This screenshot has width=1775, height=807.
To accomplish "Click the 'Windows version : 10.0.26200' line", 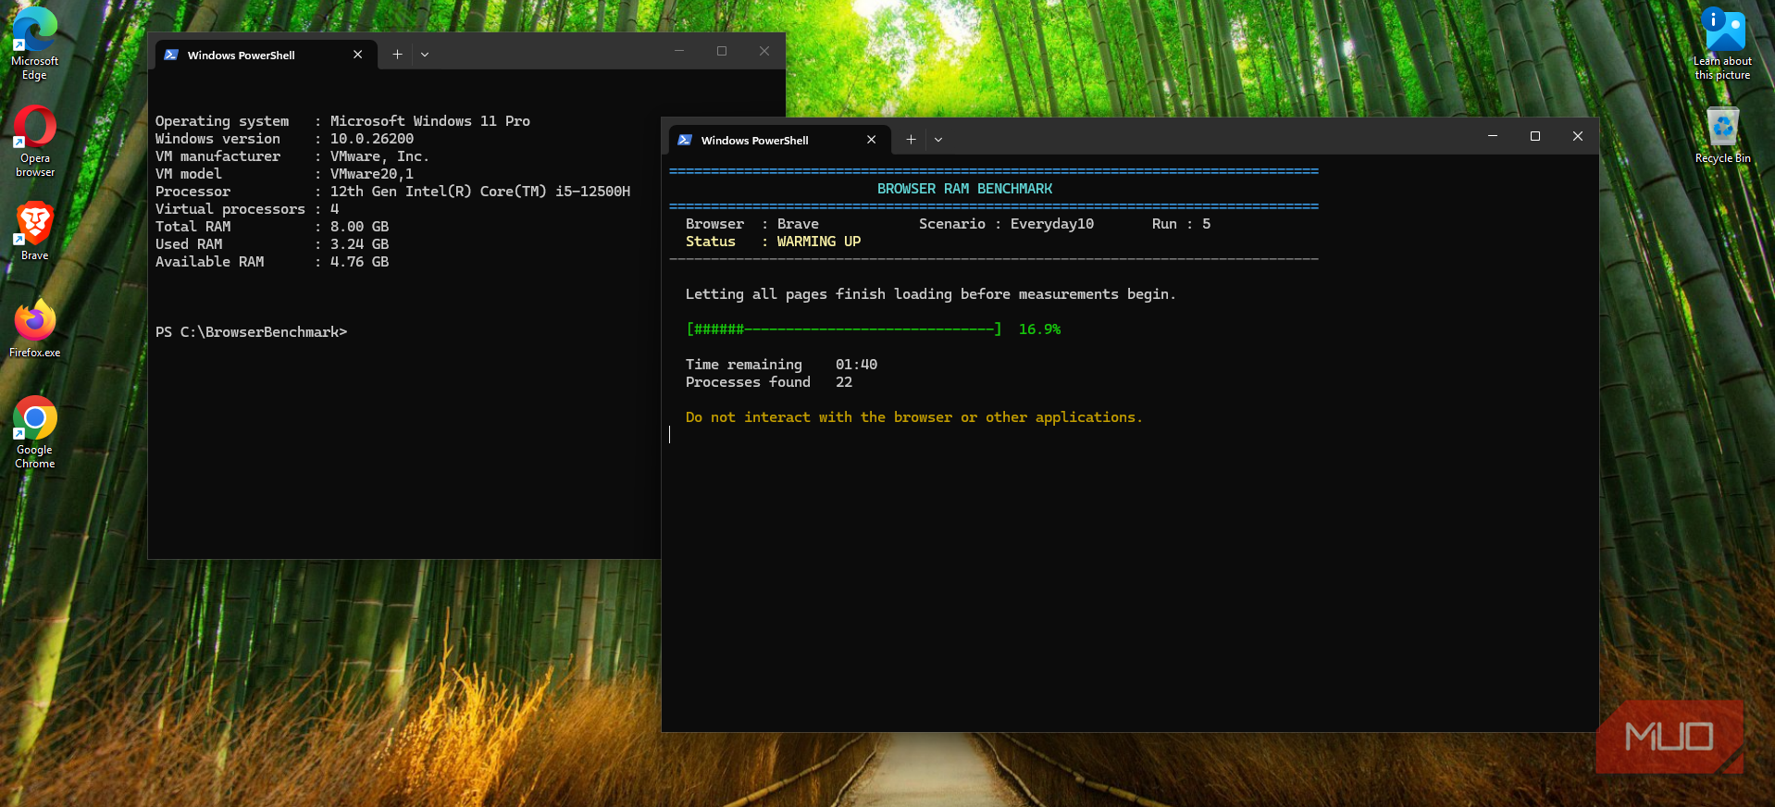I will coord(284,139).
